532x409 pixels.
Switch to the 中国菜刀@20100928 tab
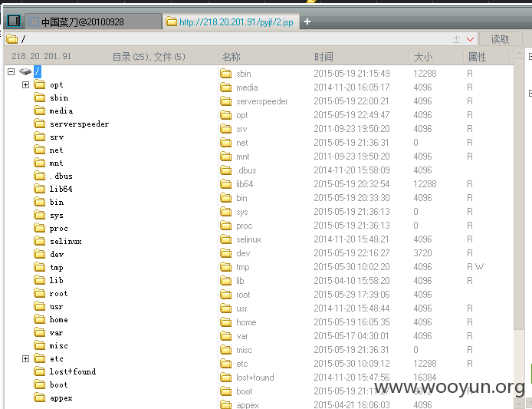click(x=93, y=21)
